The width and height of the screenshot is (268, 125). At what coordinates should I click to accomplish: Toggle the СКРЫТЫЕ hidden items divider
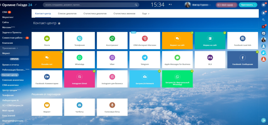point(14,59)
